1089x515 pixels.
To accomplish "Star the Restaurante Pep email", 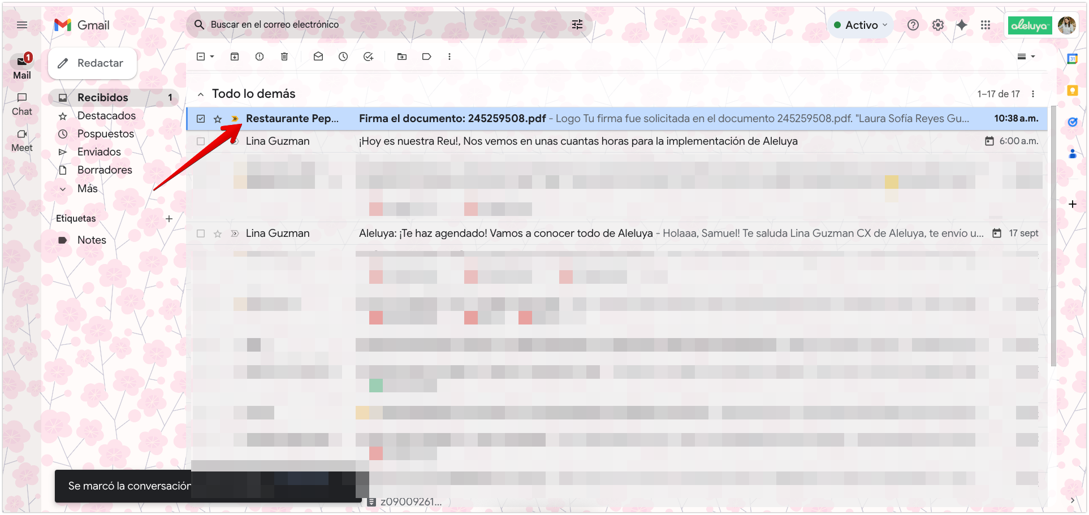I will point(218,119).
